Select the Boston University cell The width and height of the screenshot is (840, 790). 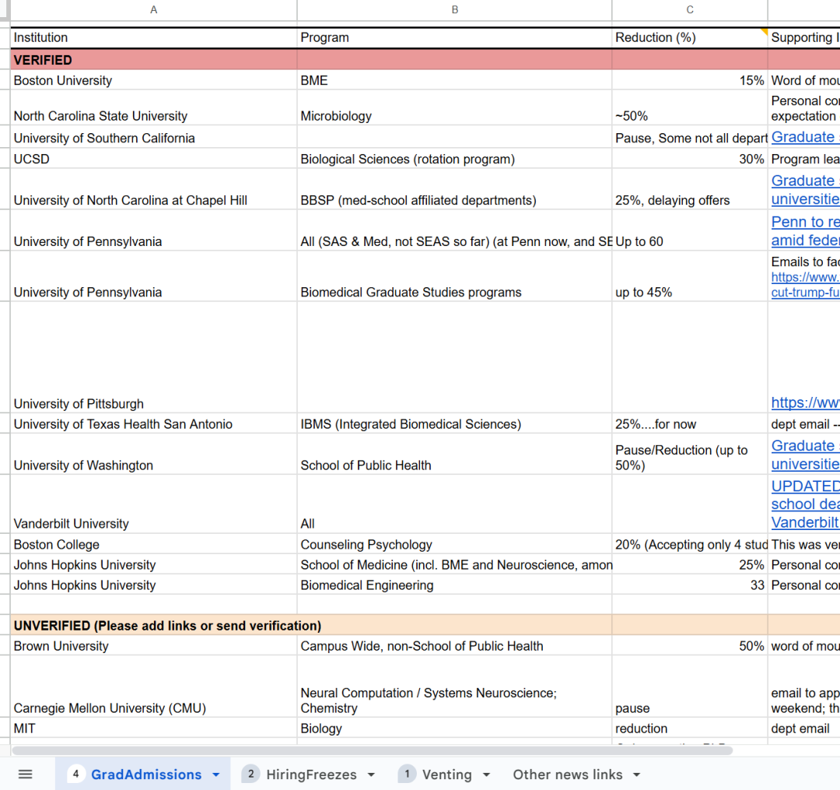[154, 80]
